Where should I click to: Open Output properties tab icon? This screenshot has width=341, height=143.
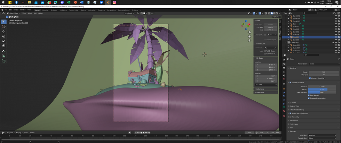284,68
